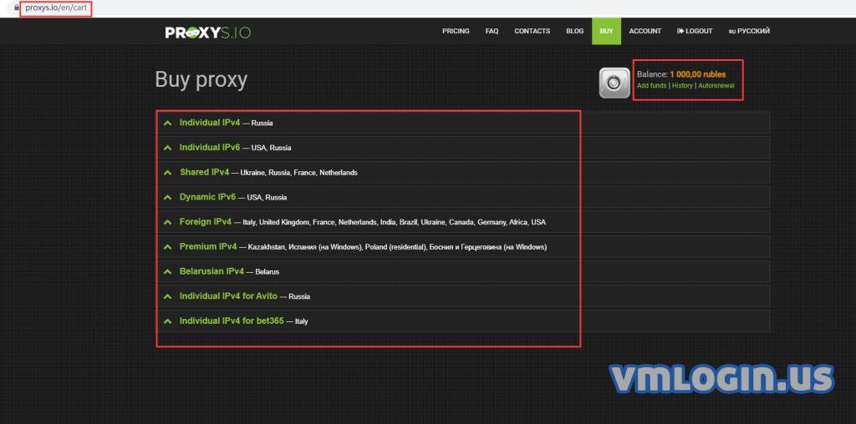Click the Shared IPv4 title
Image resolution: width=856 pixels, height=424 pixels.
pos(205,172)
